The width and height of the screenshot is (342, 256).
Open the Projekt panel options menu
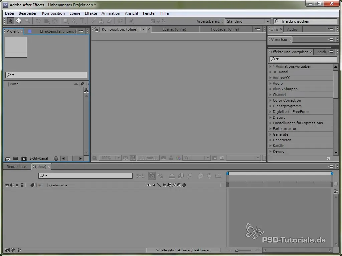[x=81, y=31]
